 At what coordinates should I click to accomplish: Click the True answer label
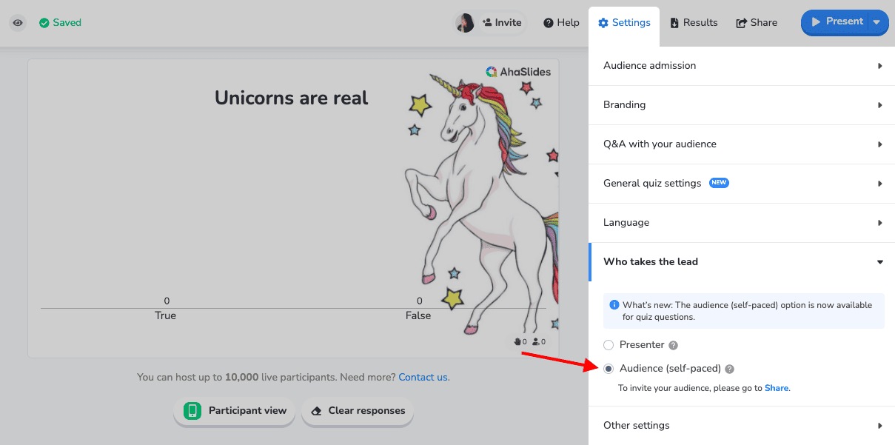click(166, 315)
